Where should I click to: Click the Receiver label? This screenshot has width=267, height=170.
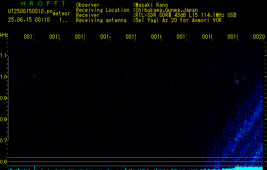[88, 15]
